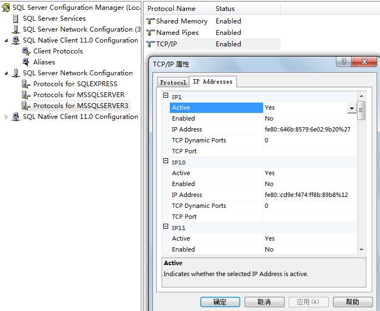Collapse the IP11 property group
Screen dimensions: 380x311
166,226
